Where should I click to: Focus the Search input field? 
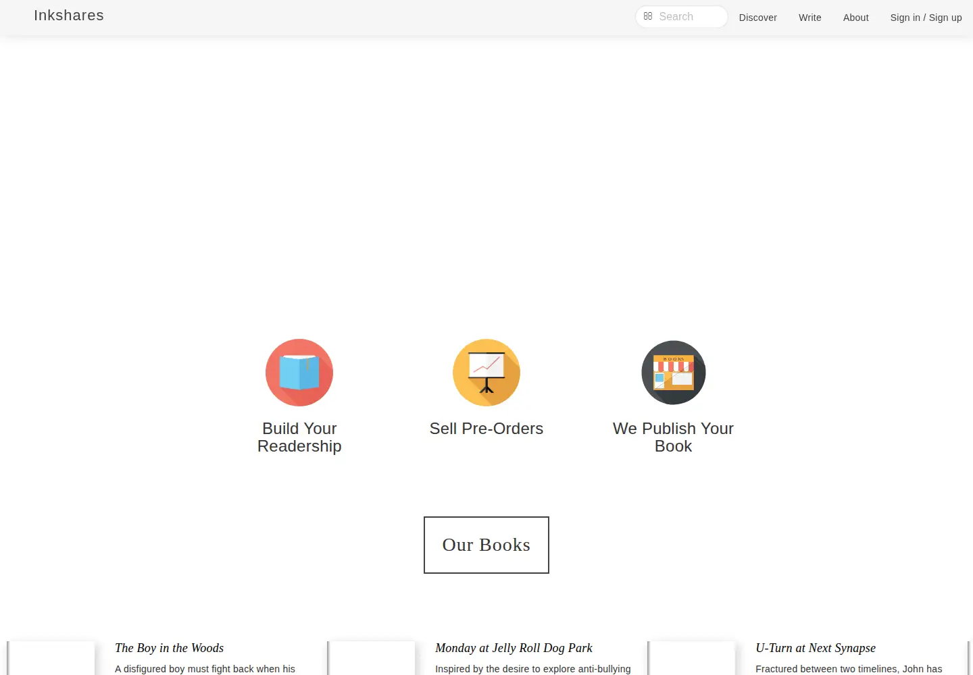(x=682, y=17)
